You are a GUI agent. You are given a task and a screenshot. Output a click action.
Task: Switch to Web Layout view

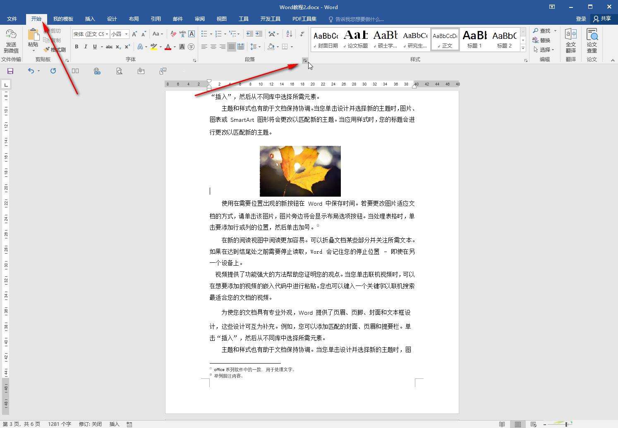coord(533,424)
